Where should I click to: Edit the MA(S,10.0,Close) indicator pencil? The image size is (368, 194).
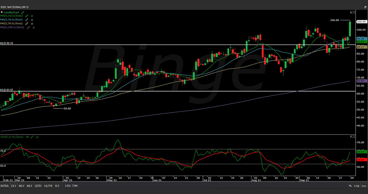coord(27,16)
